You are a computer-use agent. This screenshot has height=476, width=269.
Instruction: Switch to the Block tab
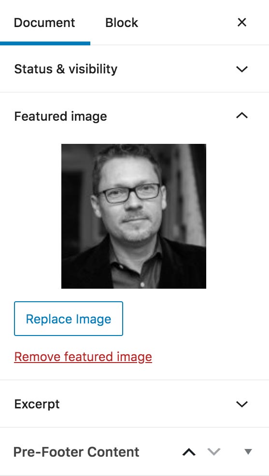click(121, 23)
